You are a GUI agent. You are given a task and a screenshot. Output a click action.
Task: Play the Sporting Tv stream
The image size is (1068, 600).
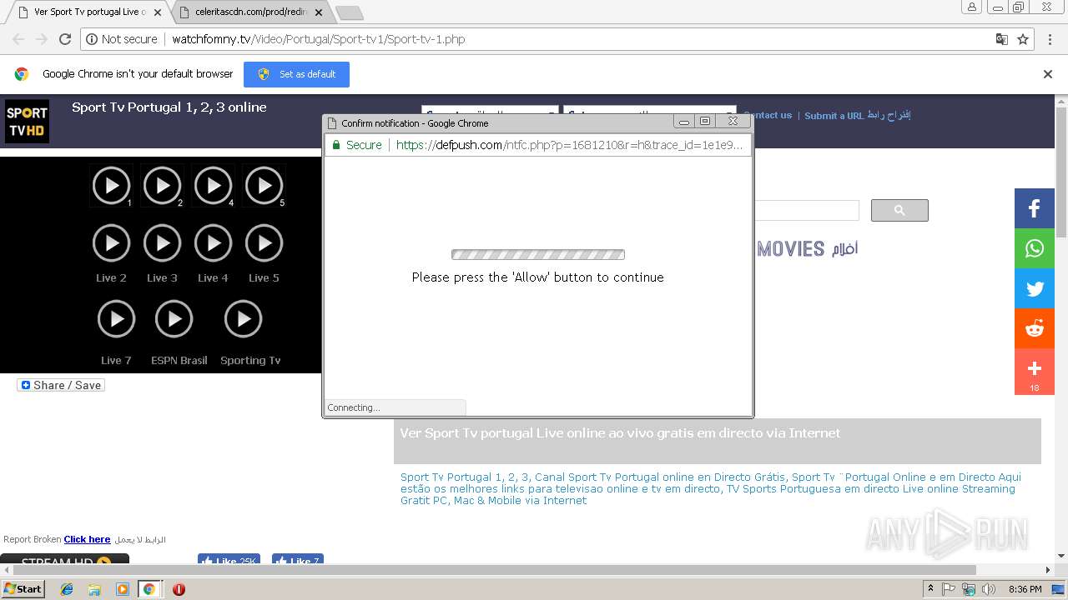(x=244, y=319)
